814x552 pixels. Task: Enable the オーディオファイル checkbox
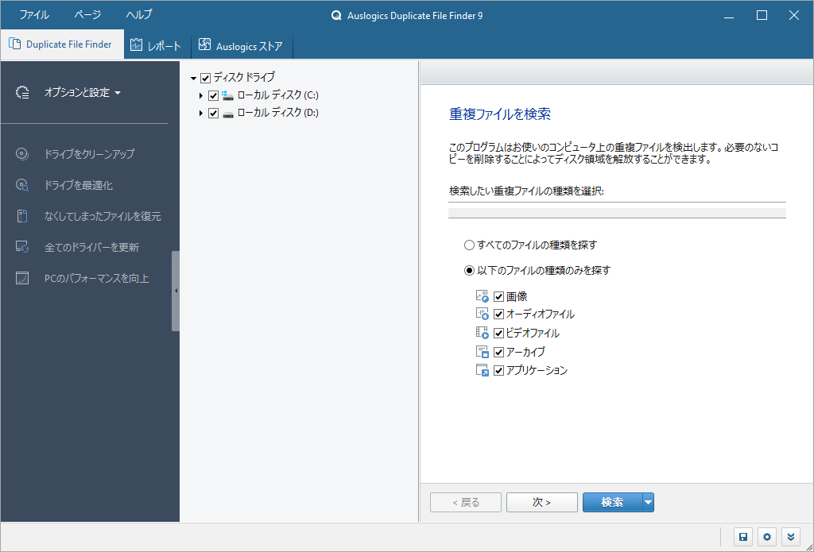point(498,314)
